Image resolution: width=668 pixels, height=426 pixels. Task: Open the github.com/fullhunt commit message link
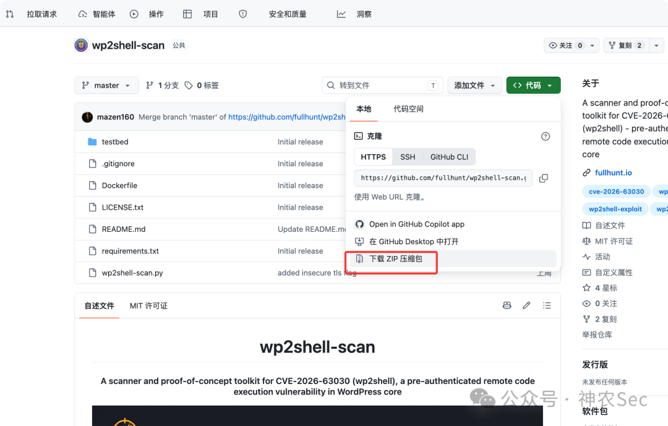coord(287,117)
